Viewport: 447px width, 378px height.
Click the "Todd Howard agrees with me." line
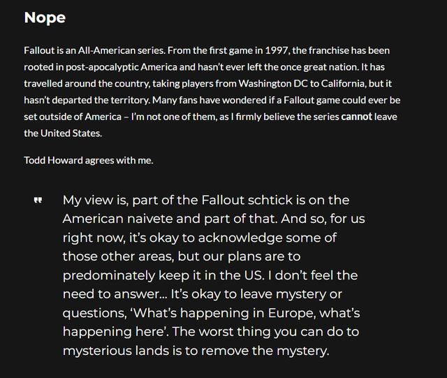tap(88, 160)
